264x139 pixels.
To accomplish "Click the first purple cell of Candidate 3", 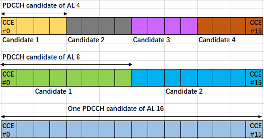I will (x=140, y=26).
